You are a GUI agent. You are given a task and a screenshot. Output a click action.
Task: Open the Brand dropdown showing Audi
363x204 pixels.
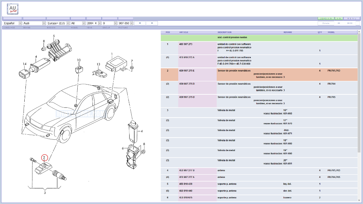click(34, 23)
